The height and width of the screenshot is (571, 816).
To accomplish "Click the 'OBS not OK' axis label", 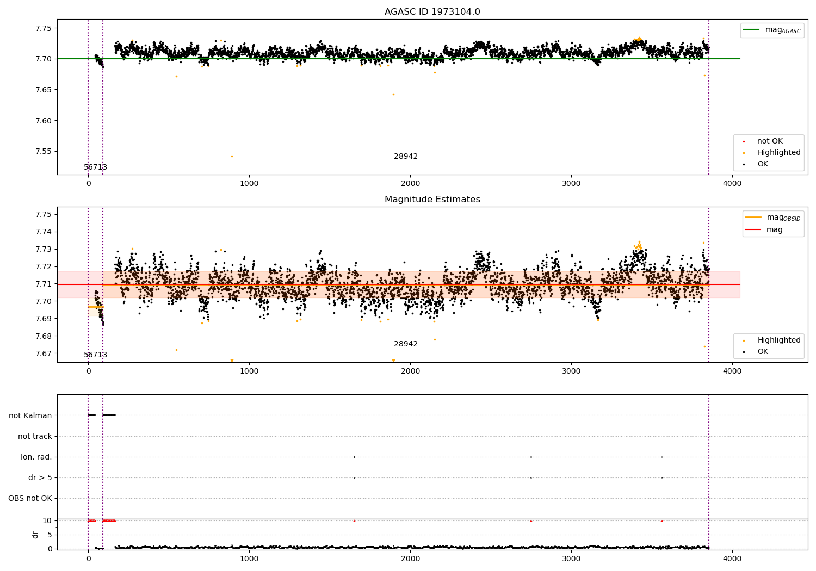I will point(30,498).
